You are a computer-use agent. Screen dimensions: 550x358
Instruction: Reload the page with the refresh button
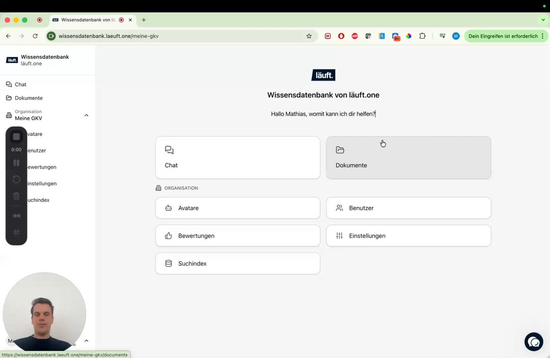[x=35, y=36]
